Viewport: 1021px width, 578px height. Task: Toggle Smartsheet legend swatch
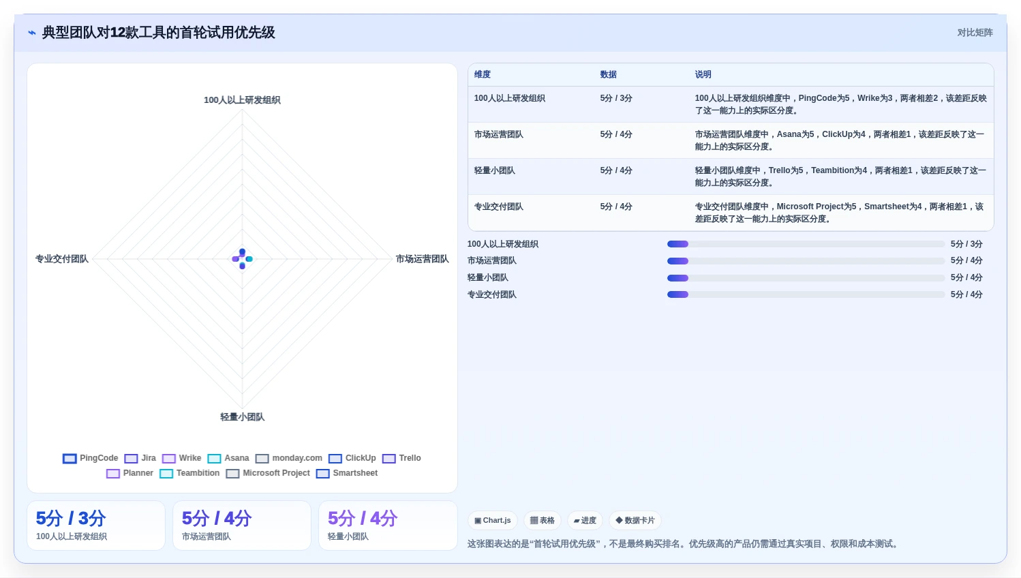click(x=323, y=474)
